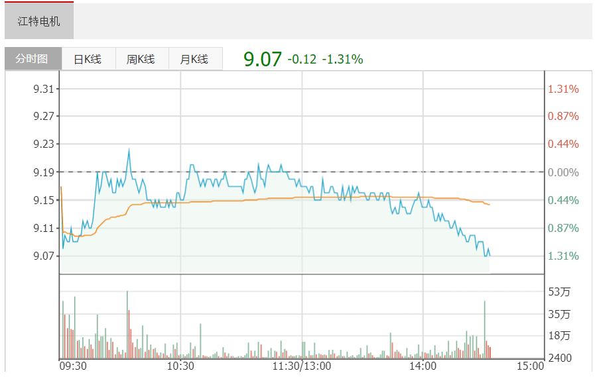597x377 pixels.
Task: Open the 月K线 tab
Action: point(195,59)
